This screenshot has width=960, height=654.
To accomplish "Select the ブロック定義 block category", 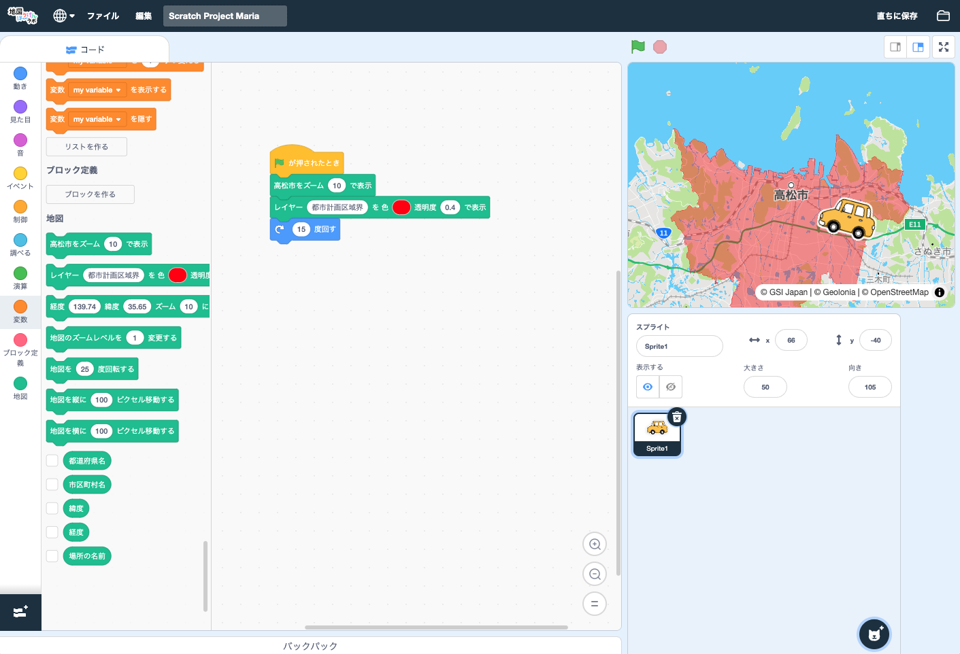I will click(20, 349).
